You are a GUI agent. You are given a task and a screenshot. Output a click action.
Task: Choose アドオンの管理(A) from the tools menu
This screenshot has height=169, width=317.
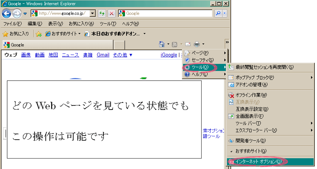point(252,84)
